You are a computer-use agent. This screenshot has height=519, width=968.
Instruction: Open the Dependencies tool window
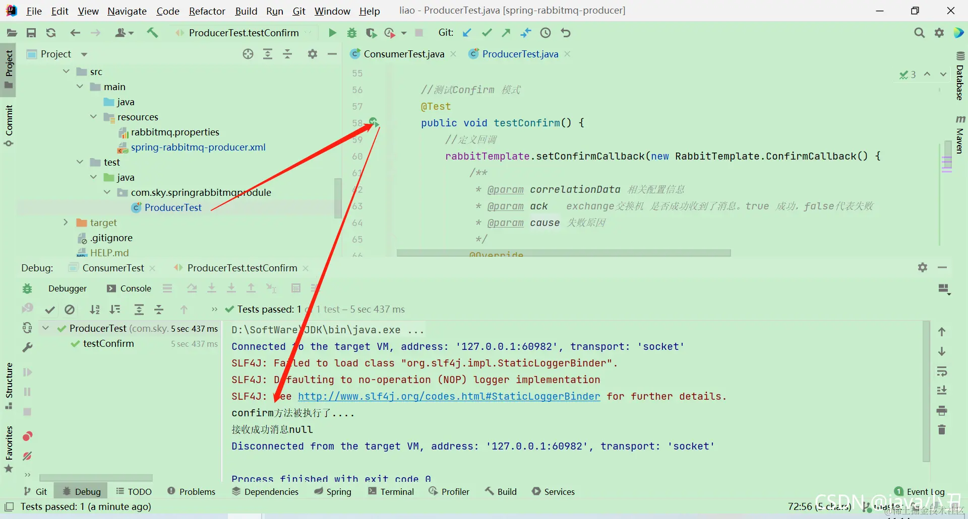[x=265, y=491]
